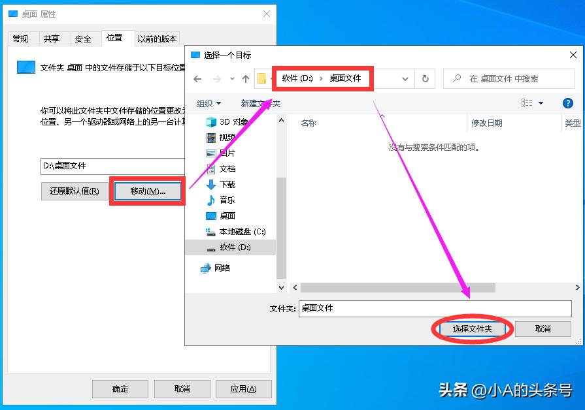Select the 文档 folder icon
Viewport: 585px width, 410px height.
[x=227, y=168]
